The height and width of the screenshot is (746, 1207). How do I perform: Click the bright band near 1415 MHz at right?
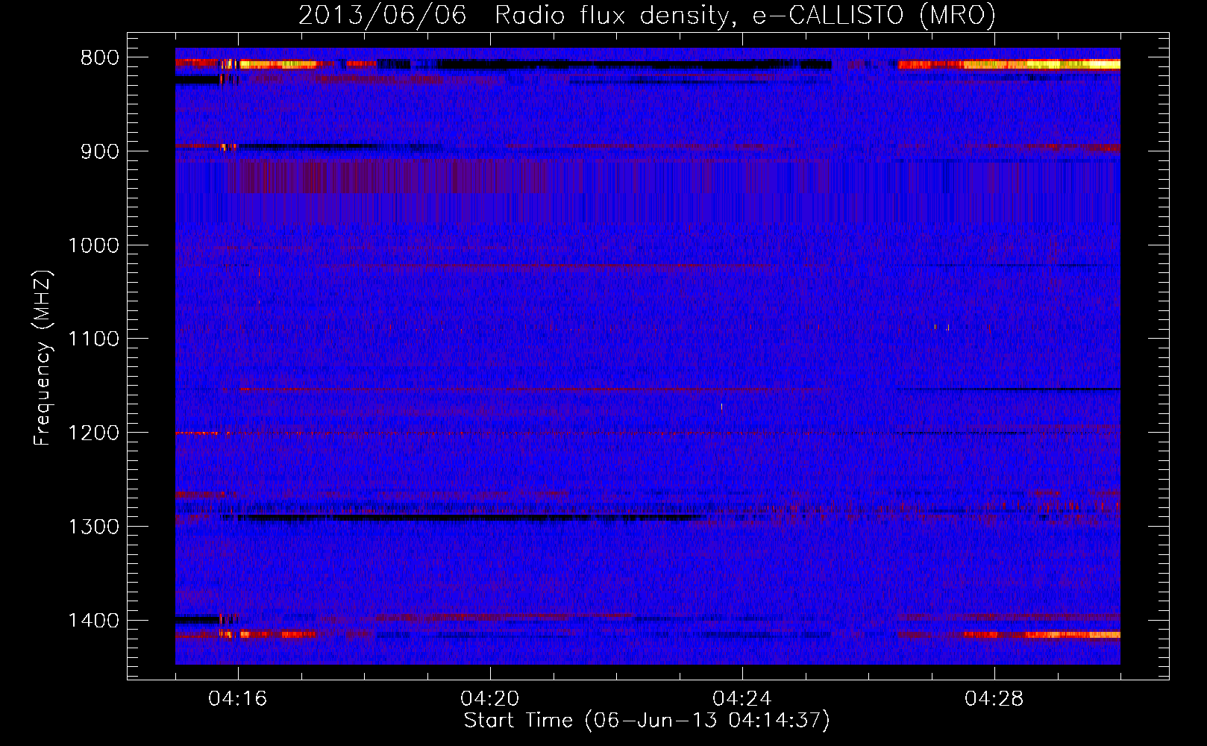1041,635
